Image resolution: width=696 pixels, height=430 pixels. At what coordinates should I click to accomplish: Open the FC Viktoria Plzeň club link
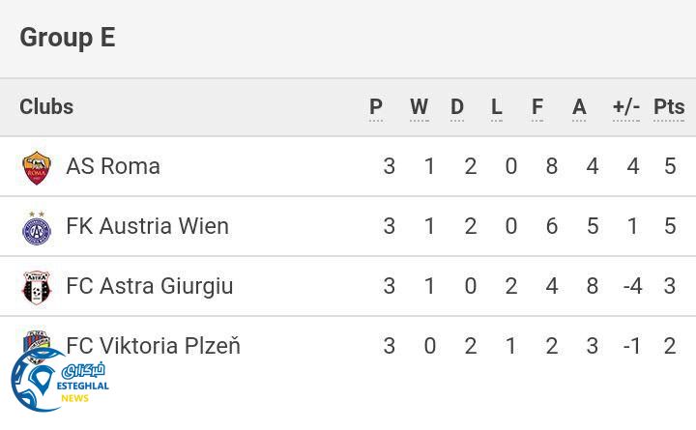(153, 346)
